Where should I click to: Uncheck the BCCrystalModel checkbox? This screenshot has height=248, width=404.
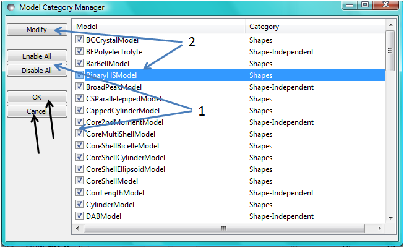(x=79, y=40)
